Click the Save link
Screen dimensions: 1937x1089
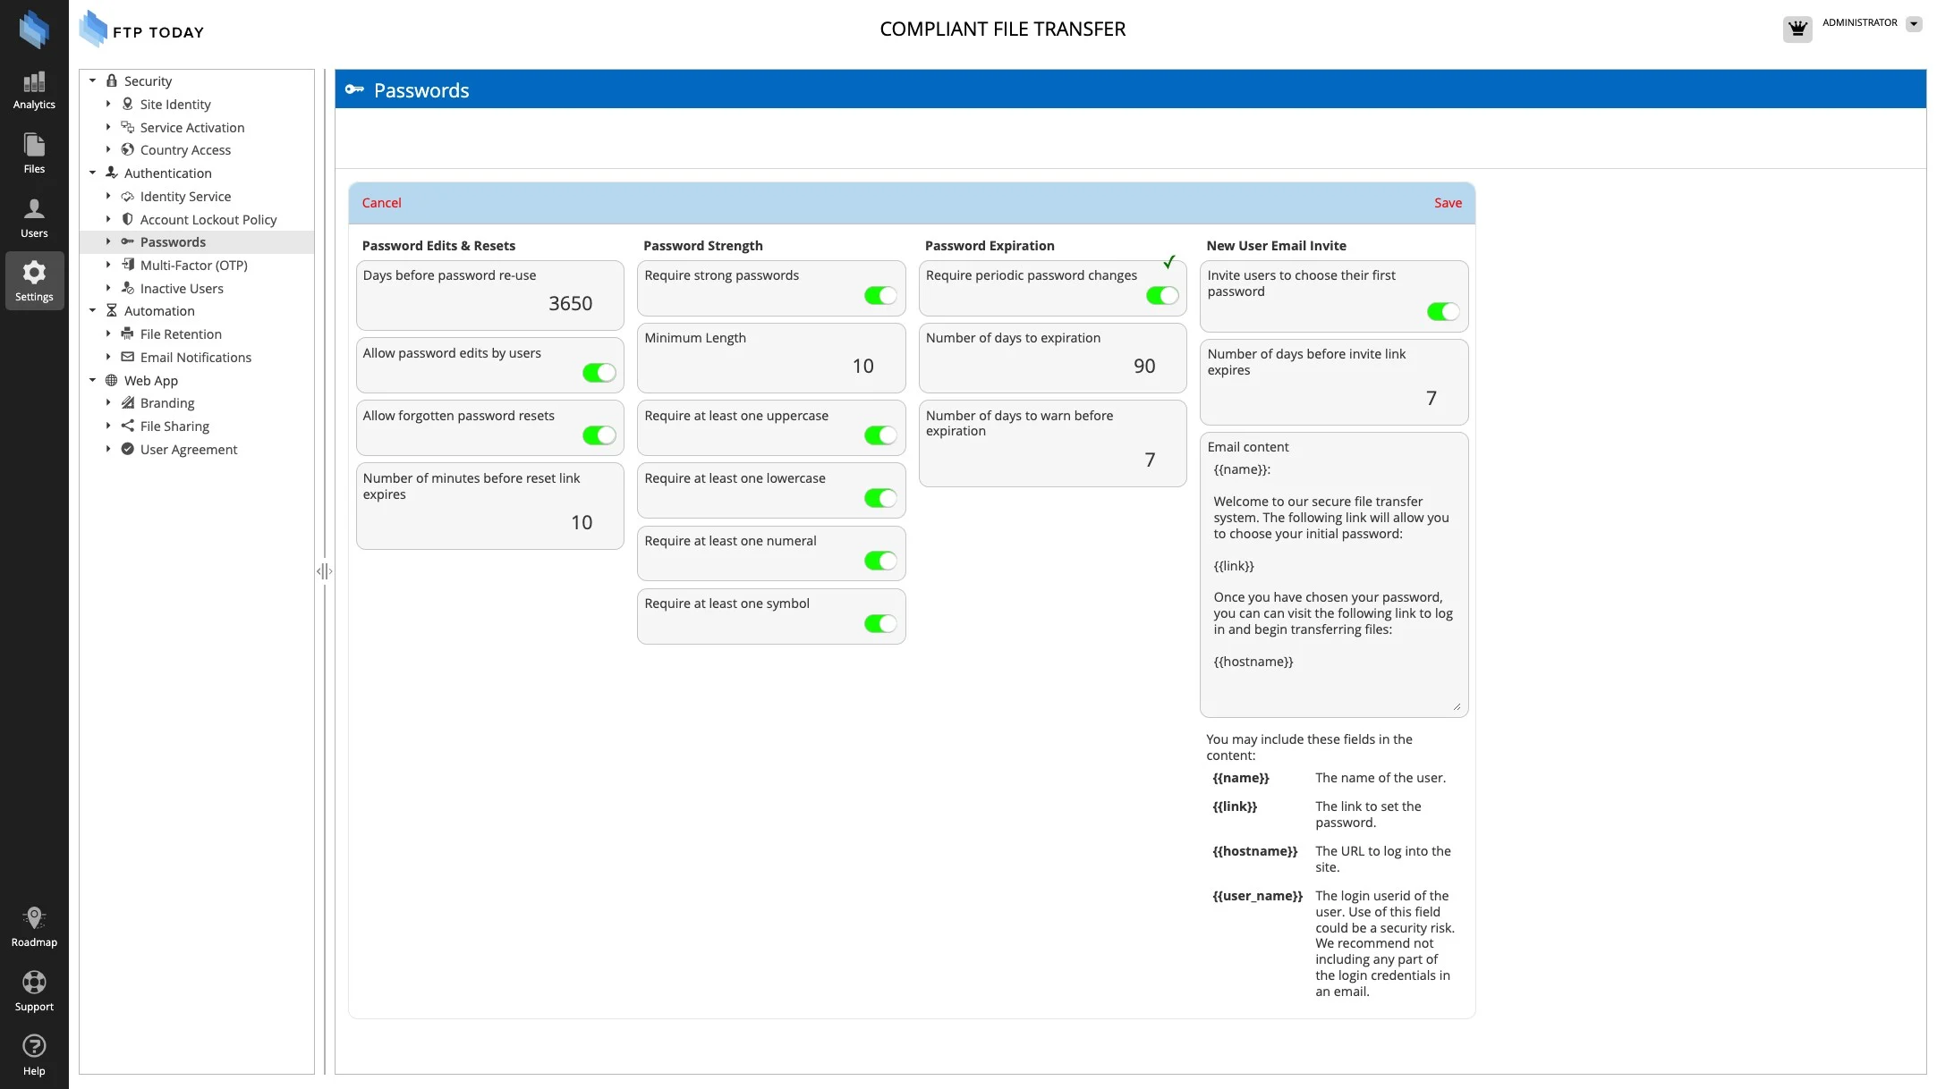[x=1447, y=203]
